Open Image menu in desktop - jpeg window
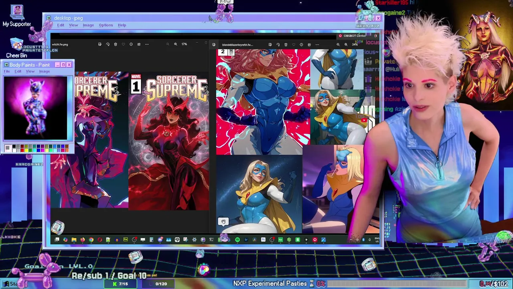Image resolution: width=513 pixels, height=289 pixels. [88, 25]
